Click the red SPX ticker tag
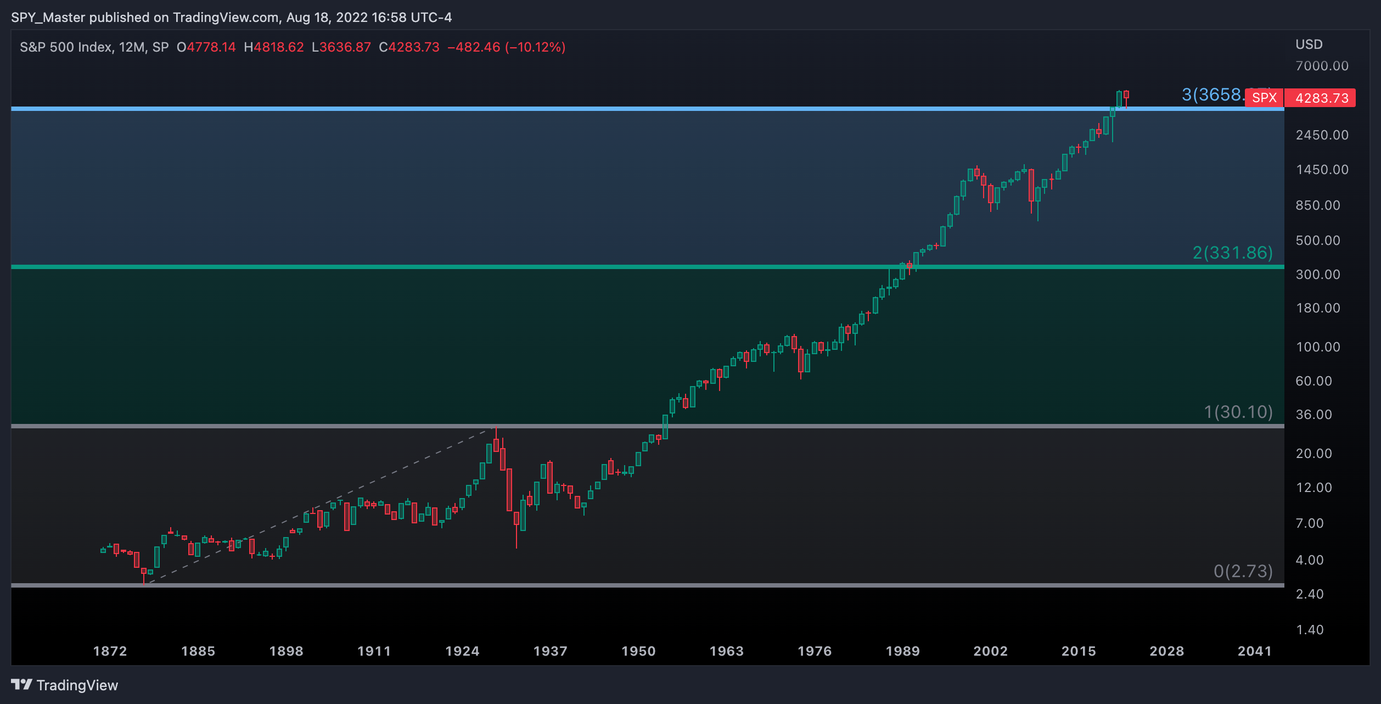Image resolution: width=1381 pixels, height=704 pixels. pos(1264,98)
